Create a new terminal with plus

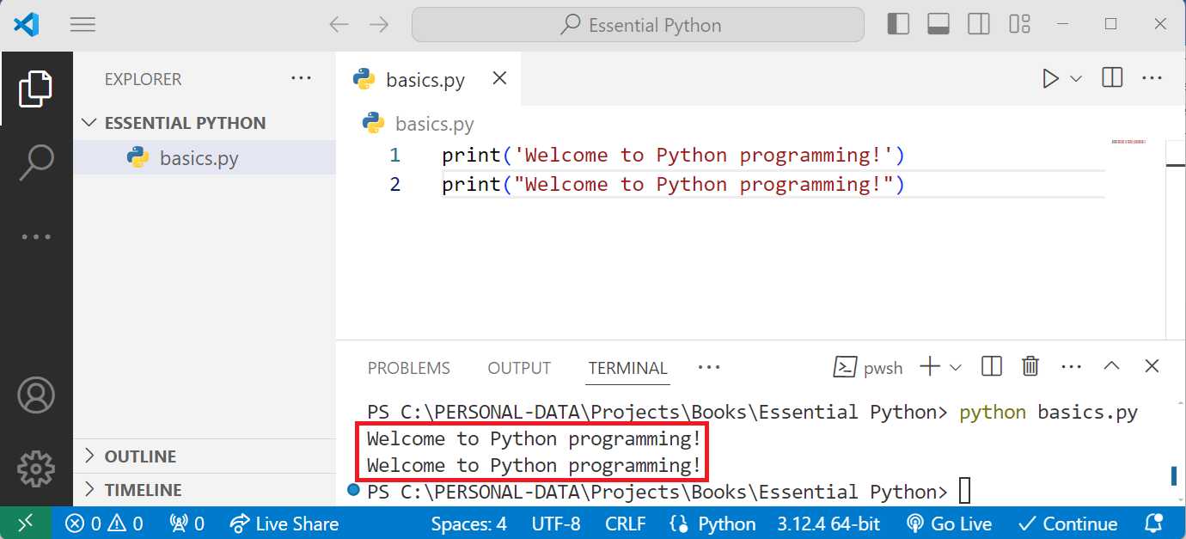[930, 367]
